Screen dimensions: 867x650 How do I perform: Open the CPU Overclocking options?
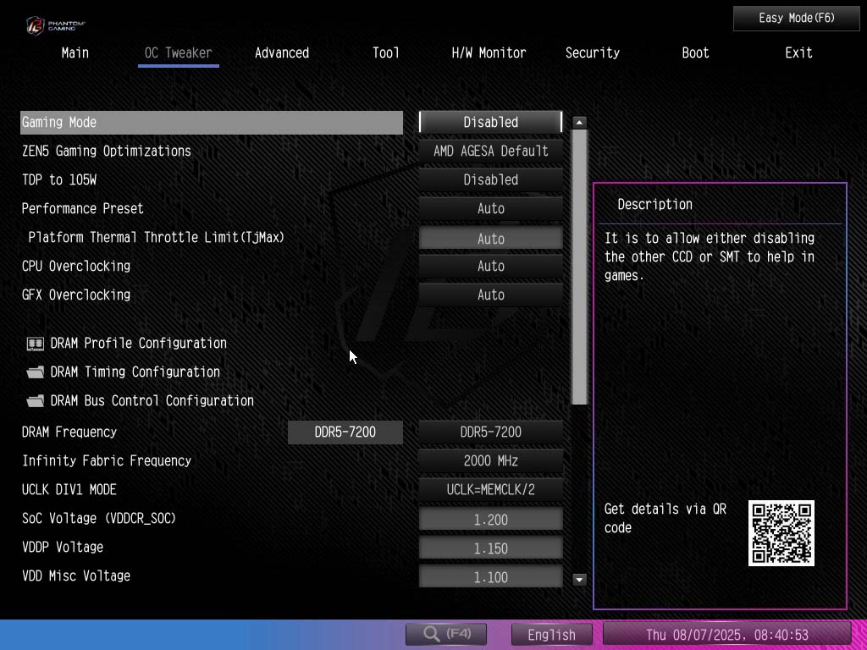point(489,266)
